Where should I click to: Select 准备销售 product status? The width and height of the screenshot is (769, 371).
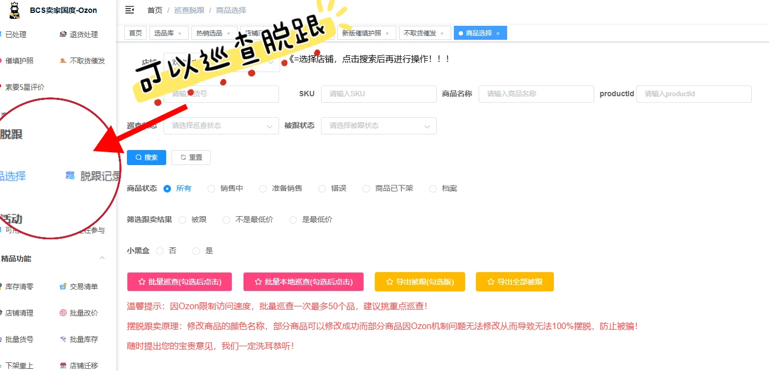point(280,189)
